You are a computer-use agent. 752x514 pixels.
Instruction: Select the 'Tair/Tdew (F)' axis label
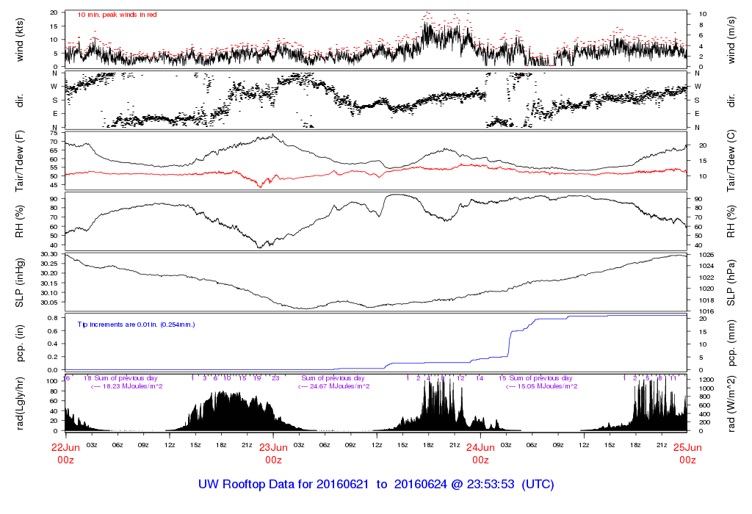point(20,161)
